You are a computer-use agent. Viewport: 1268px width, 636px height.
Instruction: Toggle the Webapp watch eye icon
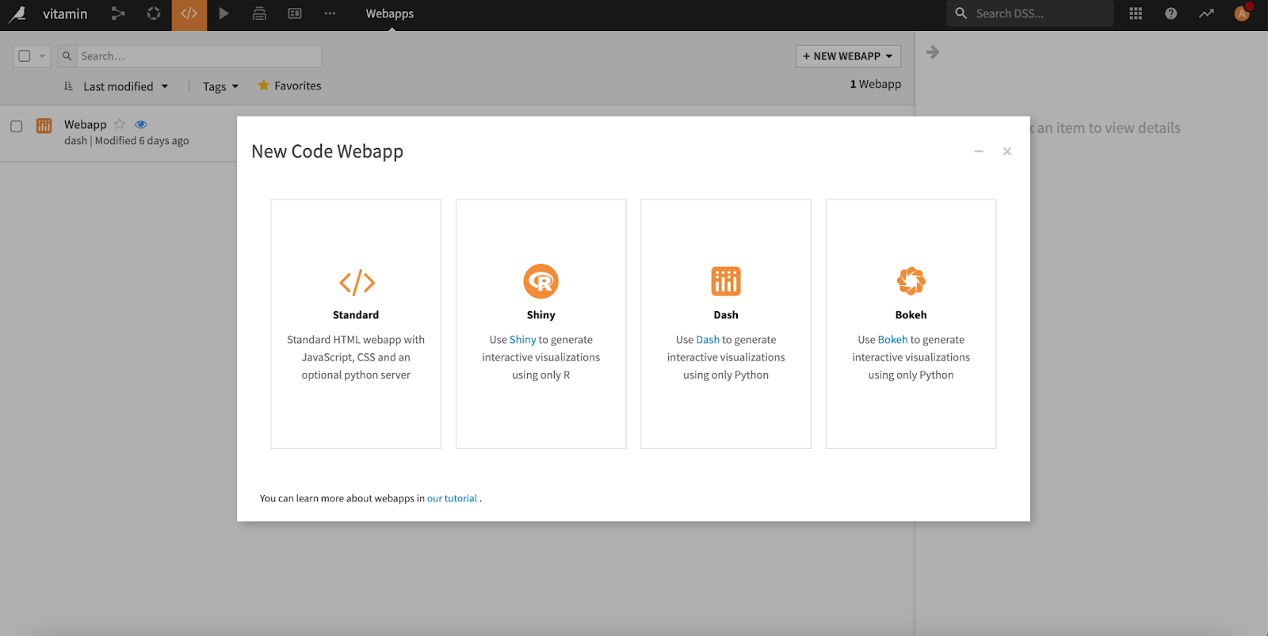[141, 124]
